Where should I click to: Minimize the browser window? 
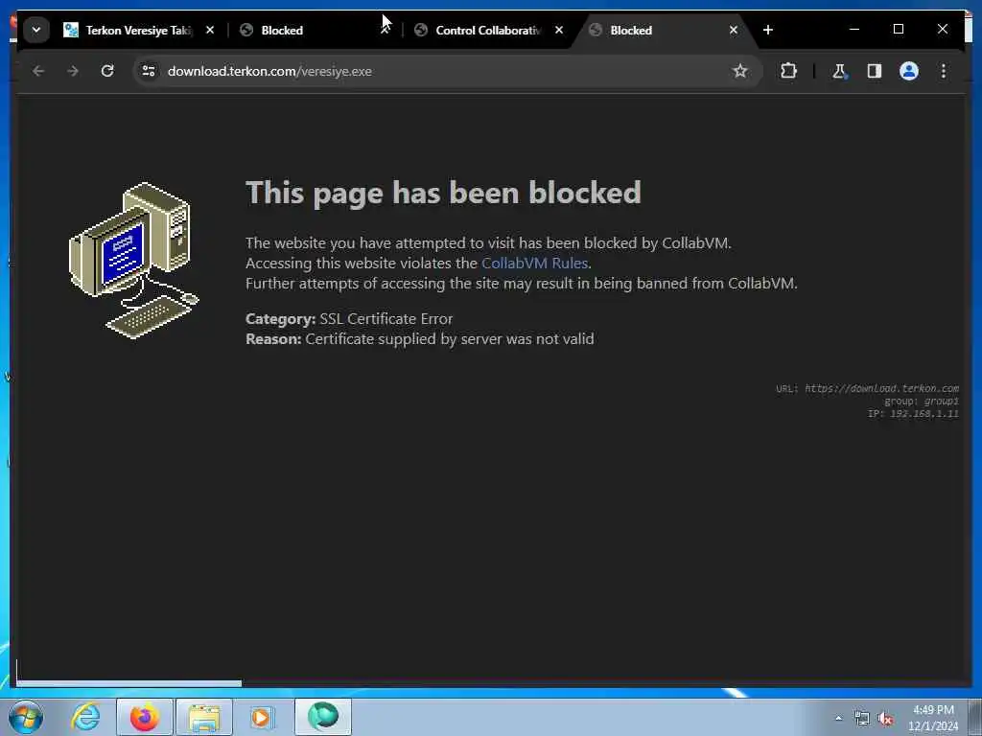pyautogui.click(x=854, y=30)
